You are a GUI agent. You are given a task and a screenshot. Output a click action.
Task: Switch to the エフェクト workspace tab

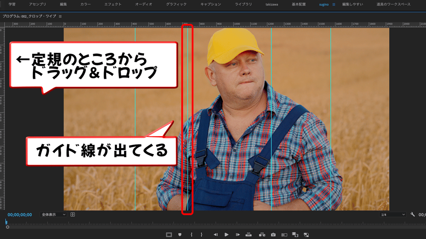[x=113, y=4]
